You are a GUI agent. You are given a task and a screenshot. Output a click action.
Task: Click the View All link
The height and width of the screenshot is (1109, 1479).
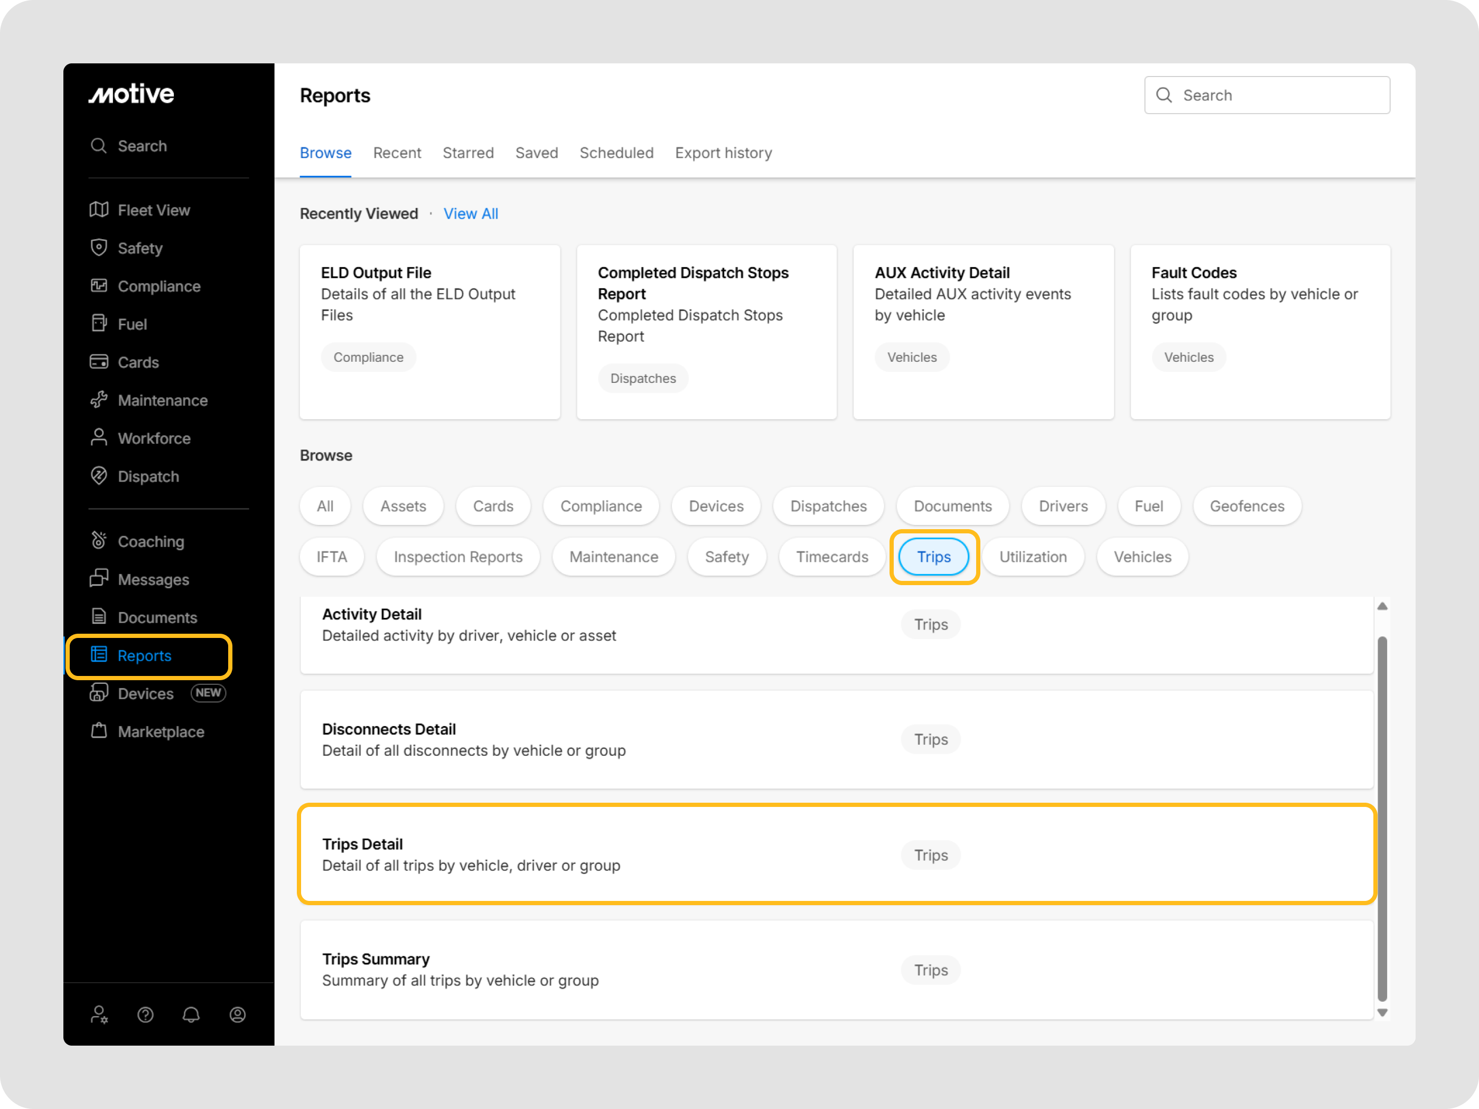pos(471,214)
